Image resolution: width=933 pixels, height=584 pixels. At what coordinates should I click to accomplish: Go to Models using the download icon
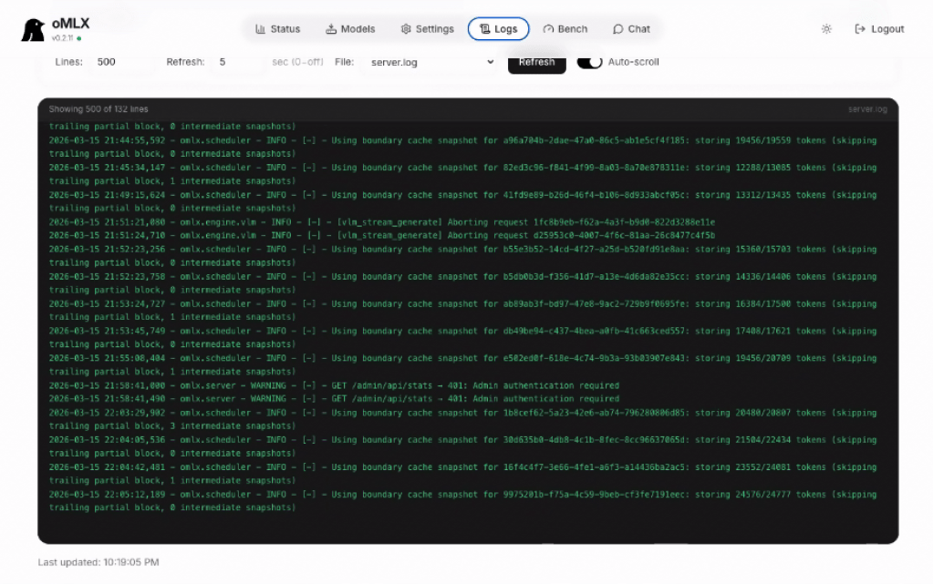pyautogui.click(x=331, y=29)
